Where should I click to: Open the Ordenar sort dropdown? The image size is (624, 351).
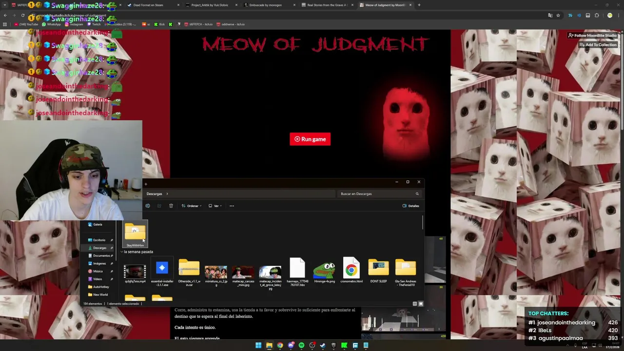[x=192, y=206]
